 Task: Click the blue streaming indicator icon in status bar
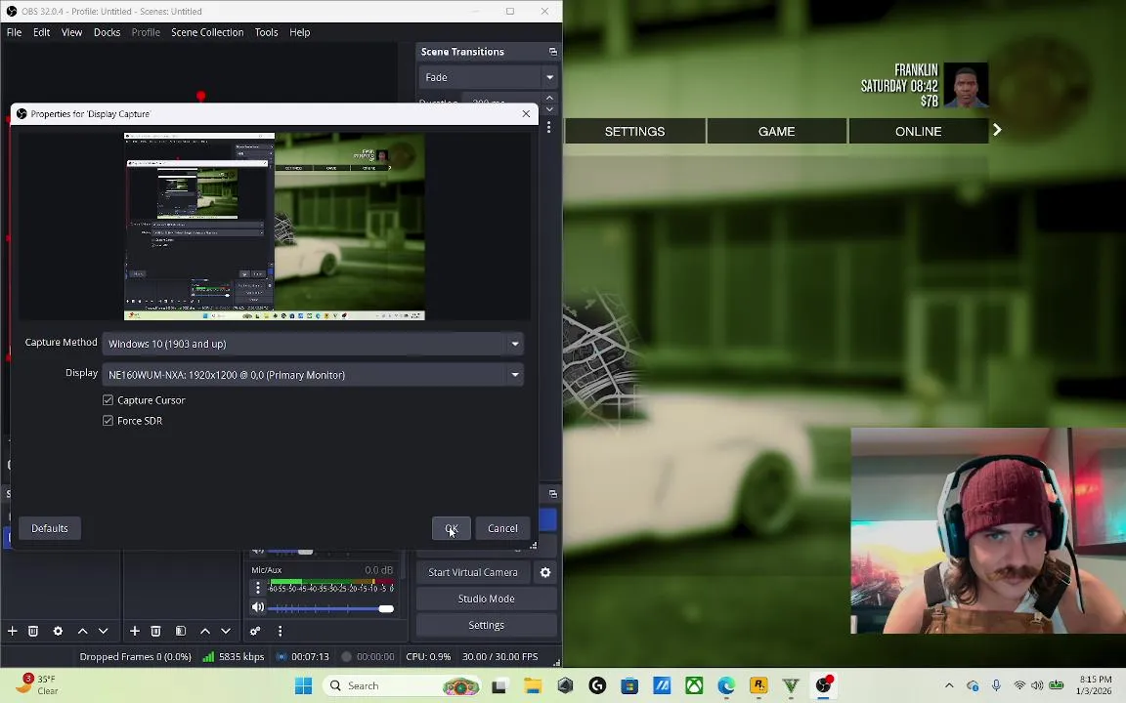[x=281, y=656]
